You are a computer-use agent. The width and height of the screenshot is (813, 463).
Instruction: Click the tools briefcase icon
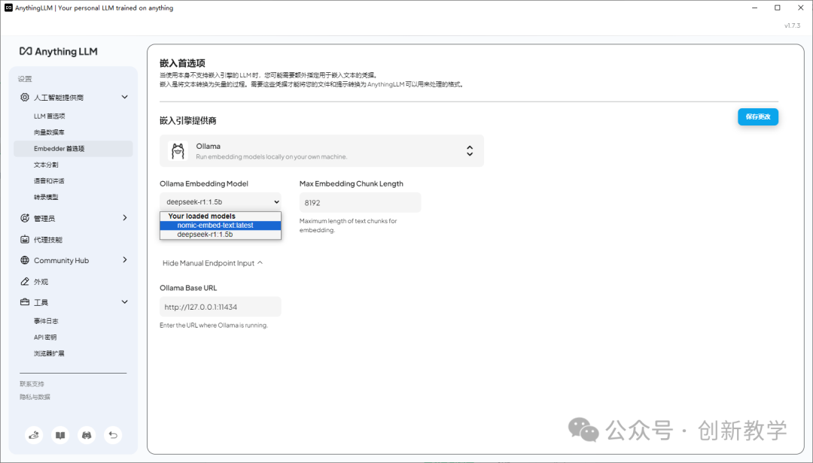[x=24, y=302]
